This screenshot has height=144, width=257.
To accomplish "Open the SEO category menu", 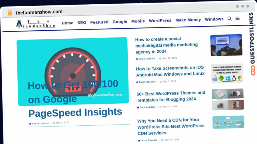I will 82,23.
